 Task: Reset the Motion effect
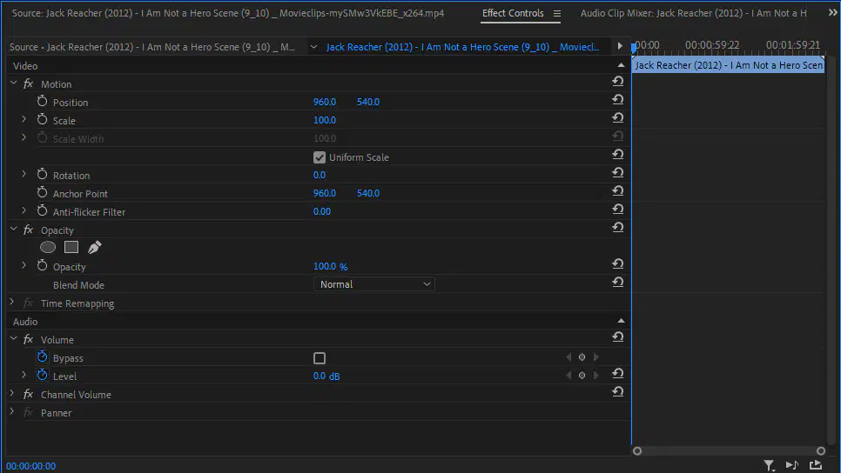pyautogui.click(x=618, y=81)
